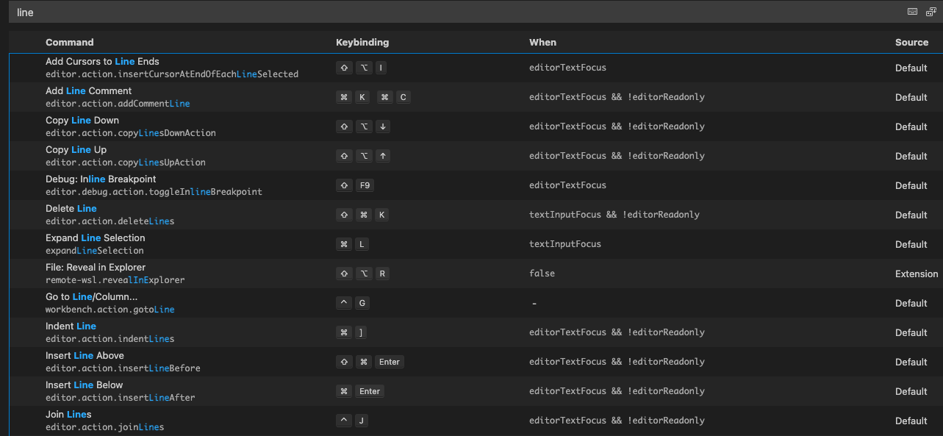Click the search field containing "line"

click(441, 12)
